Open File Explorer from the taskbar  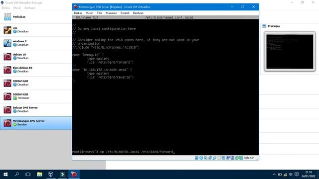tap(39, 175)
